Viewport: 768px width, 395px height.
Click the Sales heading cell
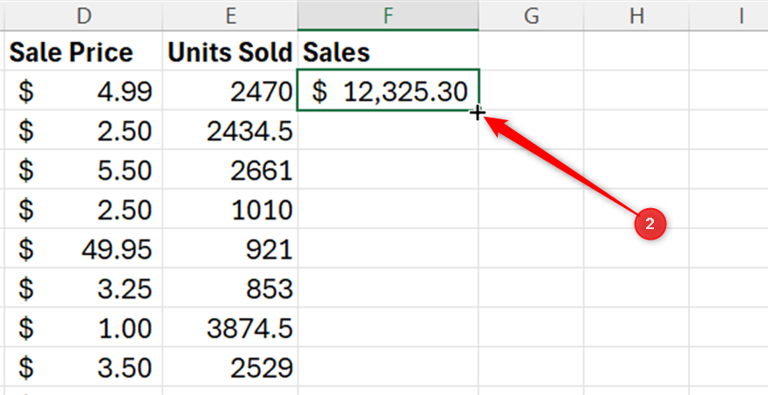click(388, 51)
